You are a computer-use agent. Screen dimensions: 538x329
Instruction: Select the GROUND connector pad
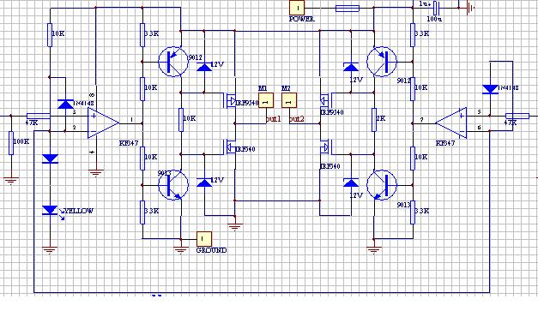point(204,239)
